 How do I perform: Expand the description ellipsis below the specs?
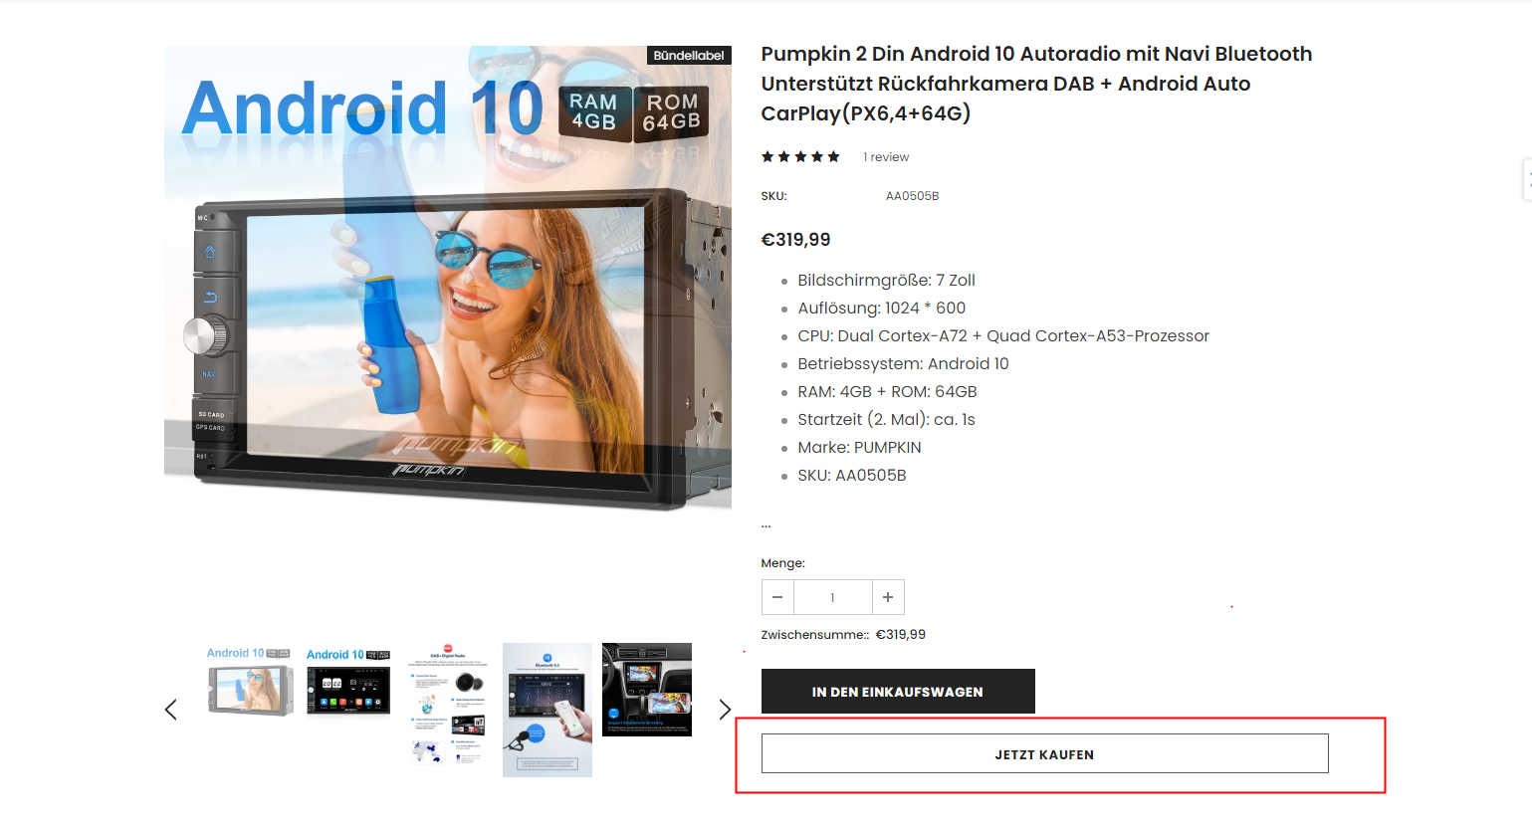point(766,523)
